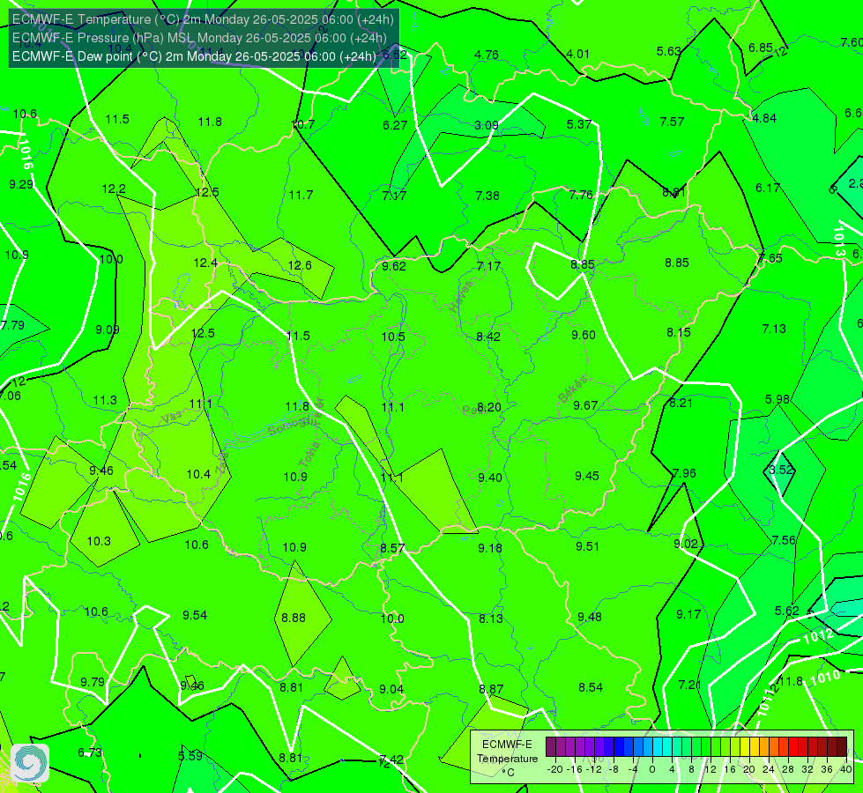
Task: Click the 7.13 temperature value
Action: pos(774,329)
